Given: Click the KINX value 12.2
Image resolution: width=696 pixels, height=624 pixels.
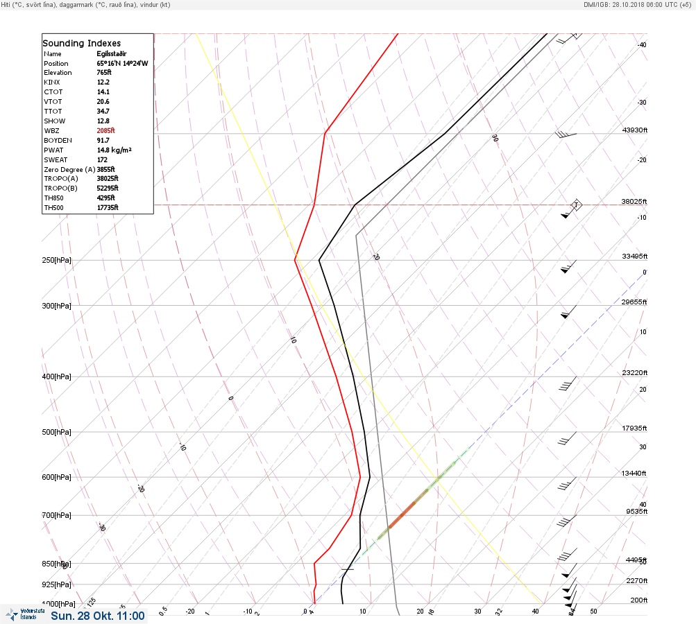Looking at the screenshot, I should (103, 82).
